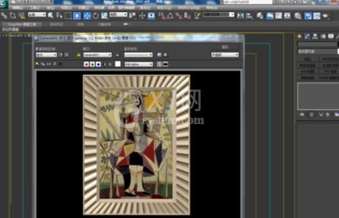
Task: Click the Render Production teapot icon
Action: 325,16
